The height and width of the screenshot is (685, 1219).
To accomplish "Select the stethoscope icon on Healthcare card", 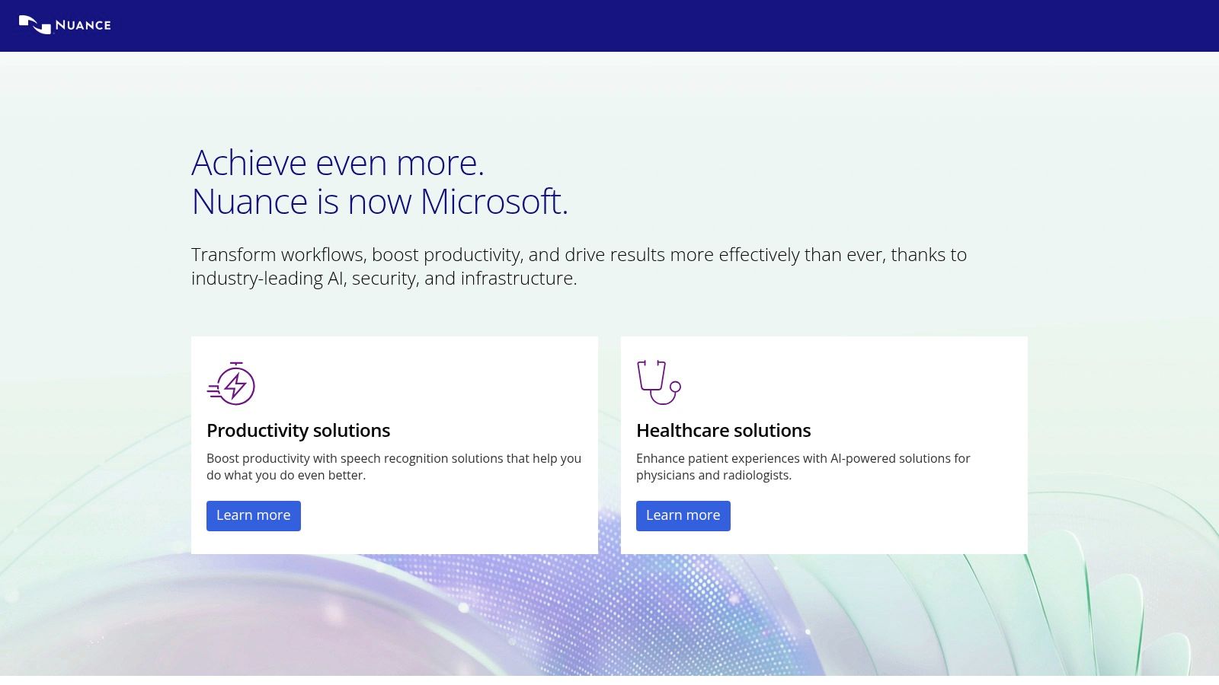I will tap(657, 381).
